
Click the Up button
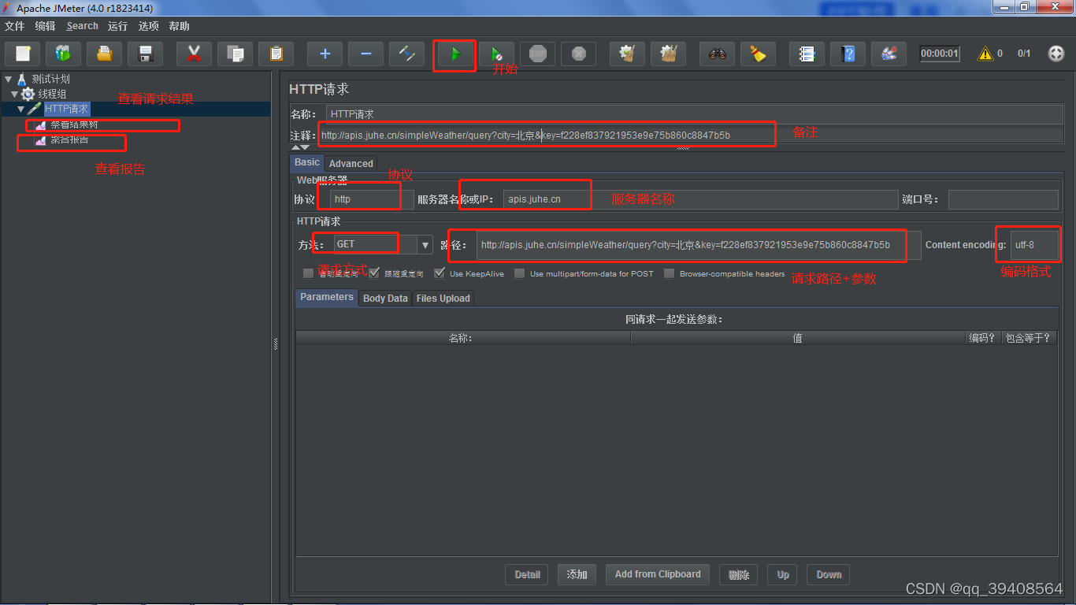[783, 574]
